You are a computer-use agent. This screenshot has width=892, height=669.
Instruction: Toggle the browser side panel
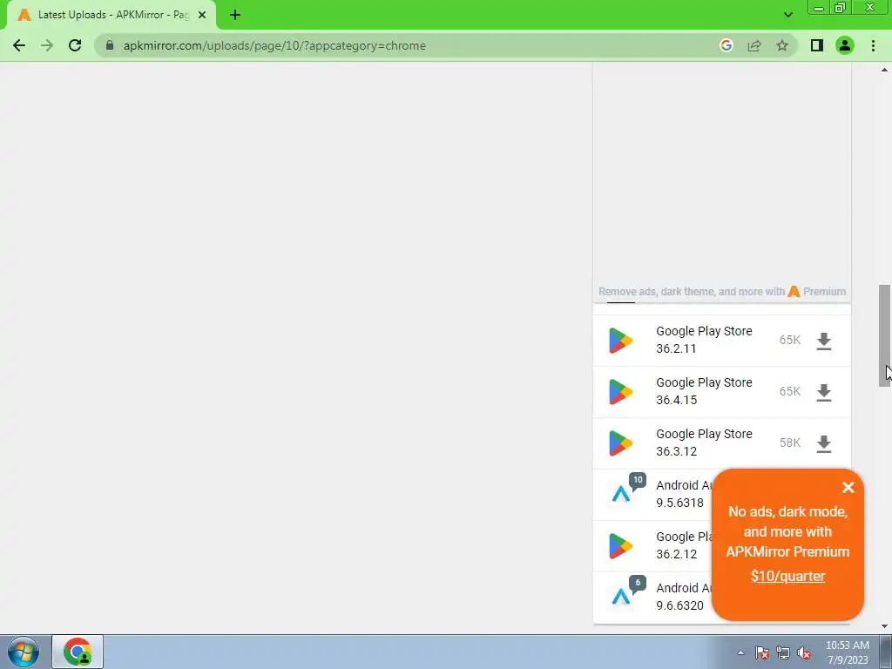pos(817,45)
